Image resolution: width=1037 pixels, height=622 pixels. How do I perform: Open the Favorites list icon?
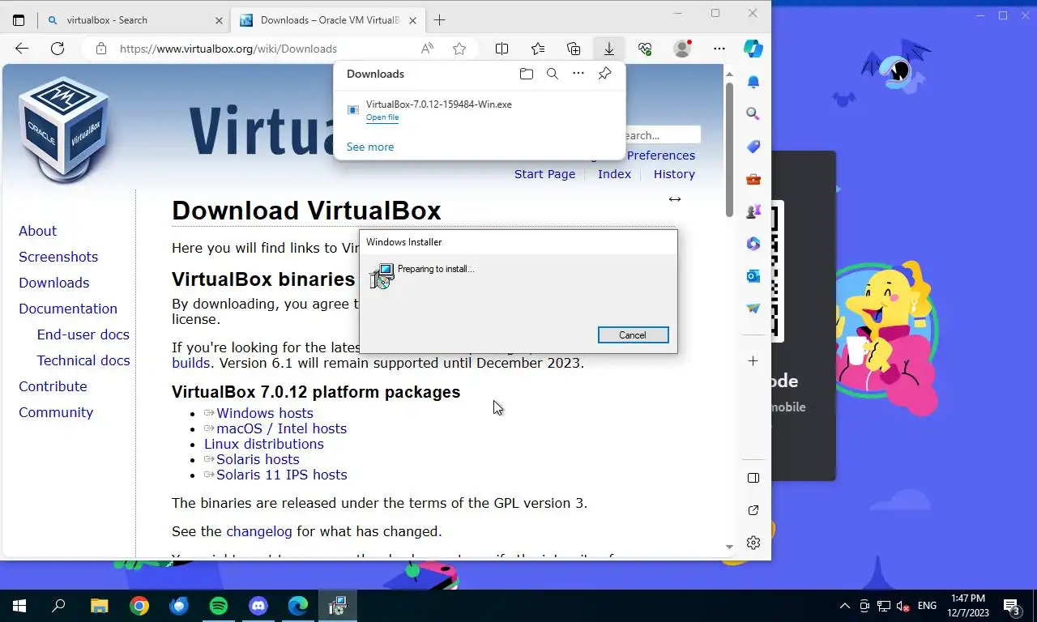(x=538, y=49)
